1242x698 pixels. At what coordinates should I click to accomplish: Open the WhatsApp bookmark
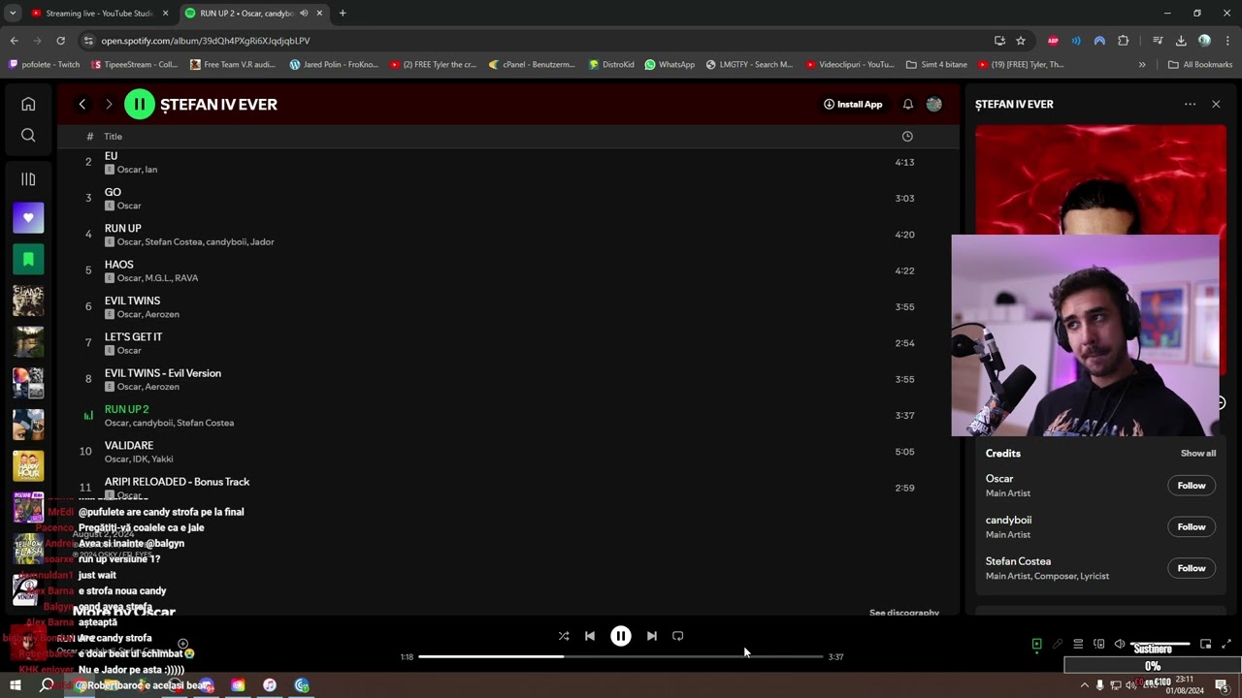pos(670,65)
